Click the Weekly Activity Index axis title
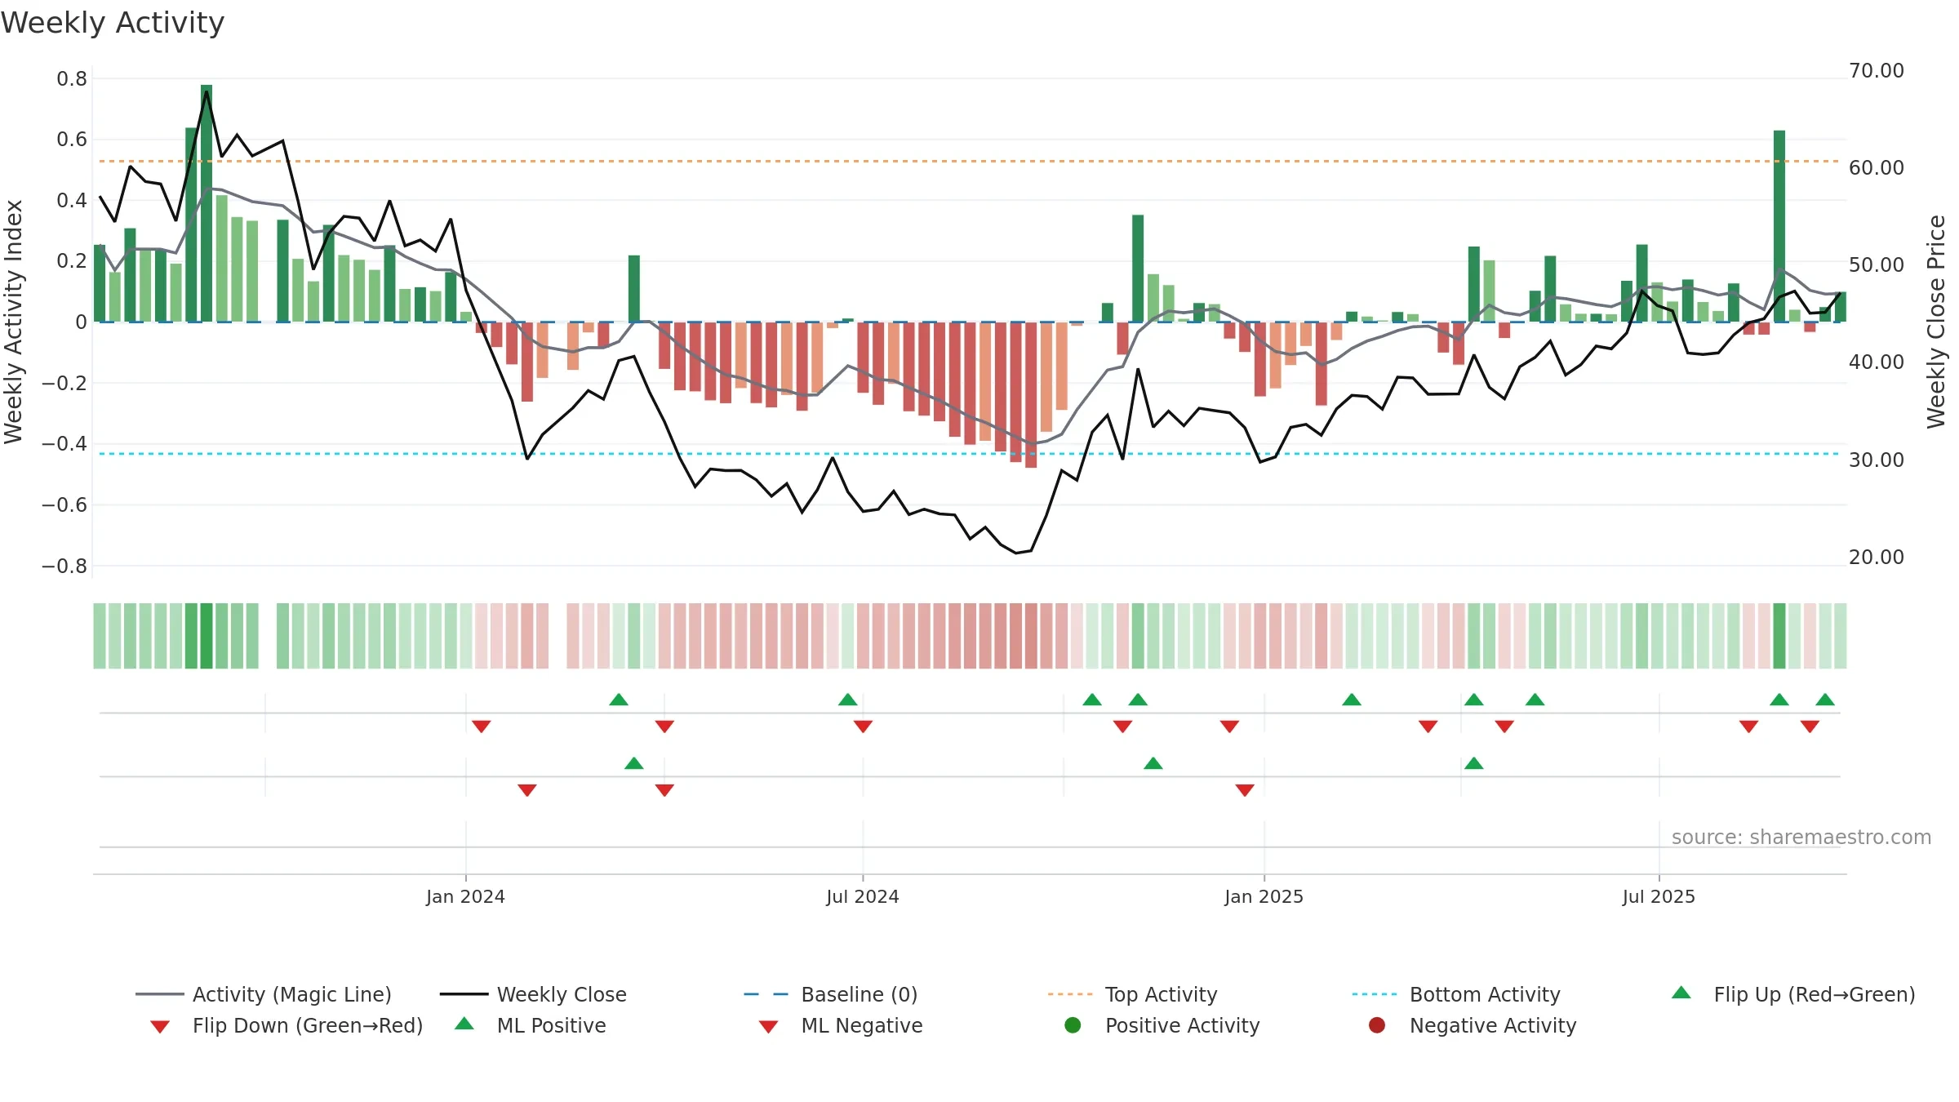The width and height of the screenshot is (1959, 1102). (13, 322)
